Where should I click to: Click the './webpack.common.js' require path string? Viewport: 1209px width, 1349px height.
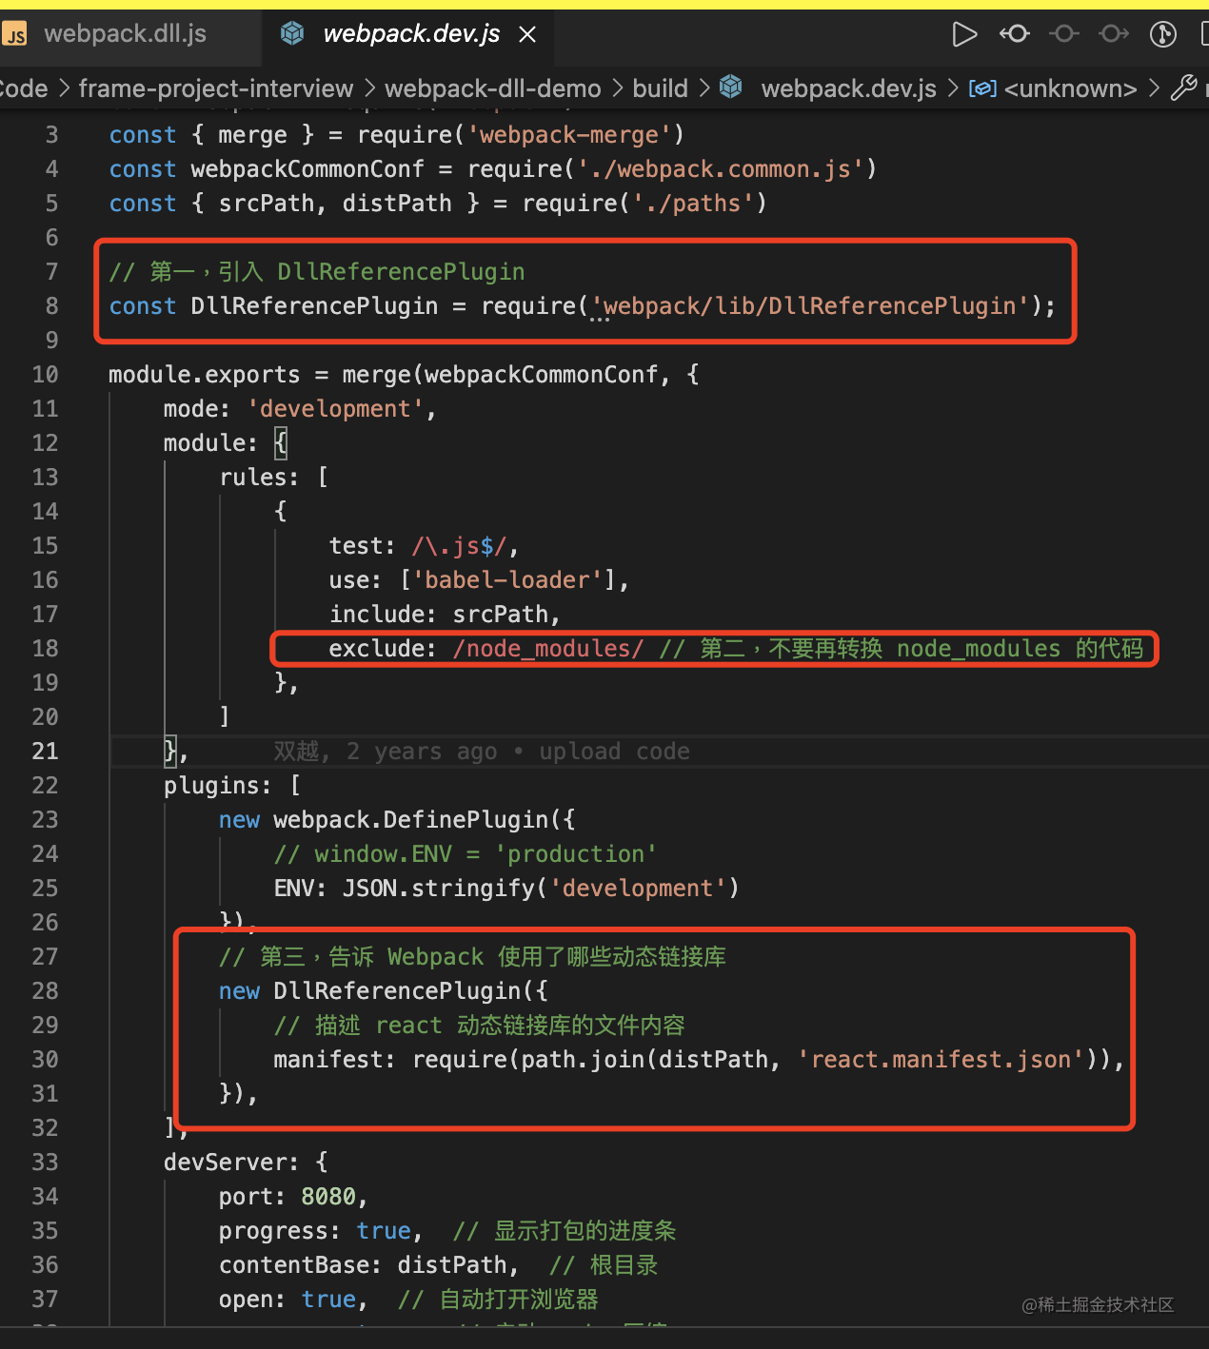(720, 169)
